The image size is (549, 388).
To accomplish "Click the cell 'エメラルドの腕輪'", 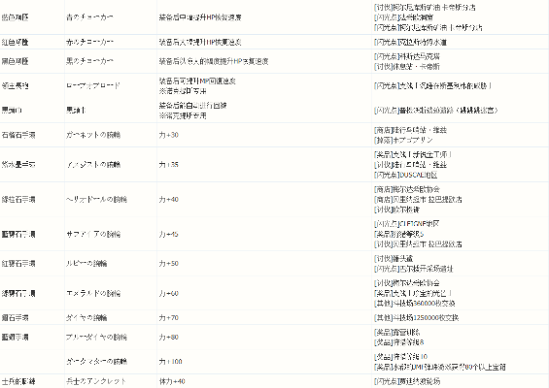I will pos(93,293).
